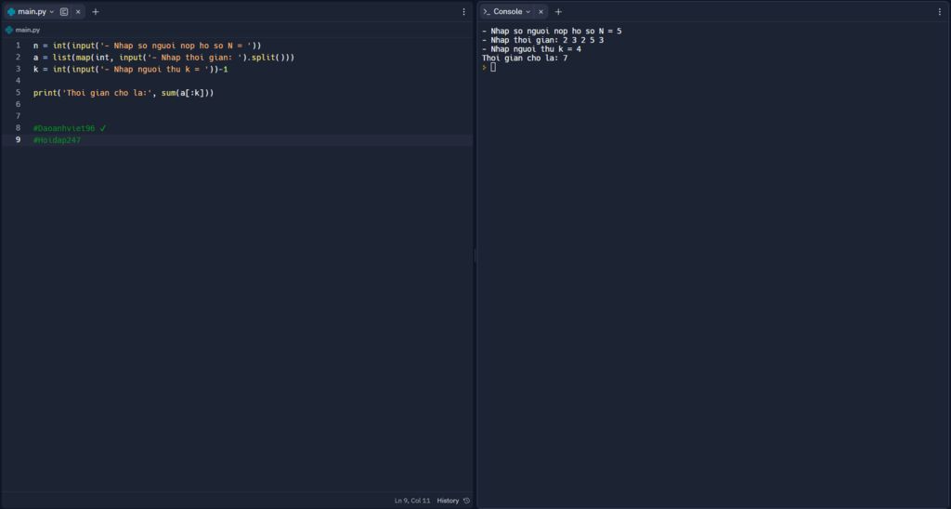Viewport: 951px width, 509px height.
Task: Open the Console pane three-dot menu
Action: pyautogui.click(x=941, y=12)
